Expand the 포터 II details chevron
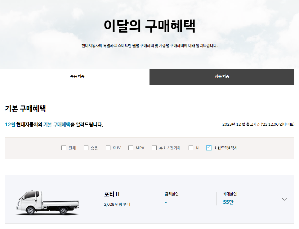The height and width of the screenshot is (229, 299). pyautogui.click(x=284, y=199)
